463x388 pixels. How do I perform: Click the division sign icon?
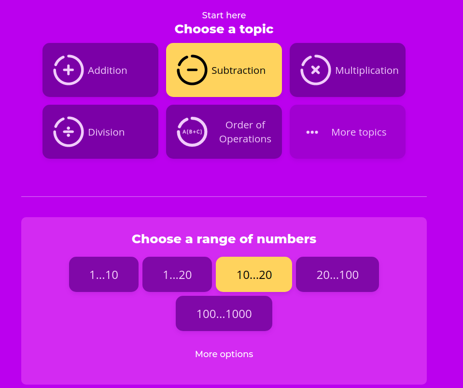(68, 131)
